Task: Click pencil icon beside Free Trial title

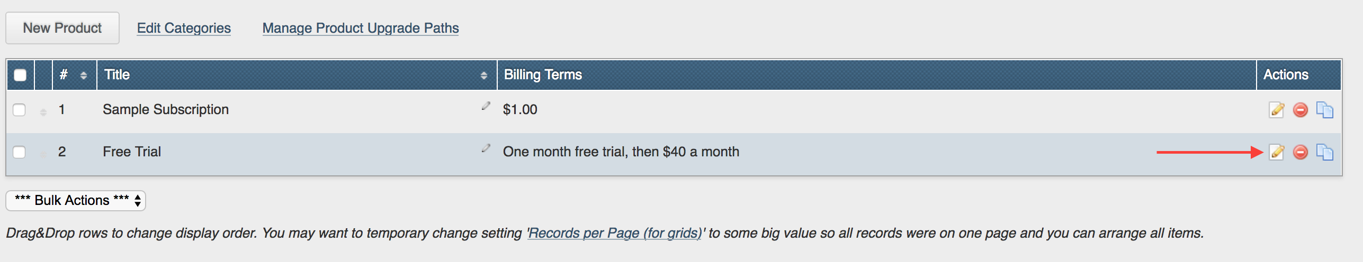Action: point(486,148)
